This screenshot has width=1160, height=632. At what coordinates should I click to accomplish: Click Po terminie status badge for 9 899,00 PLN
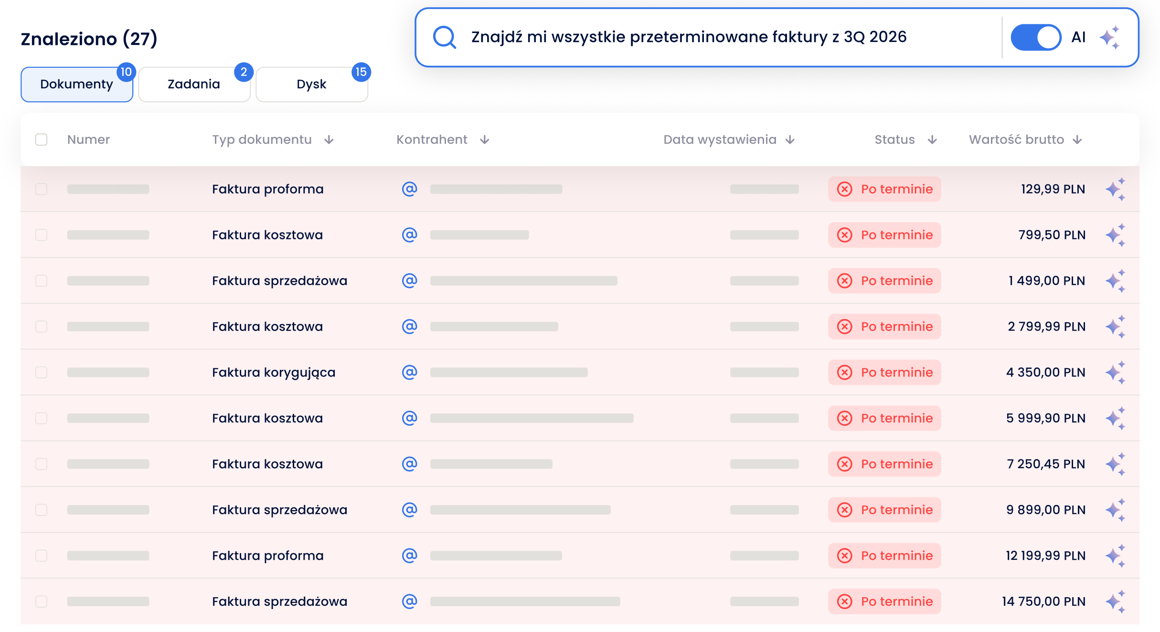(884, 510)
